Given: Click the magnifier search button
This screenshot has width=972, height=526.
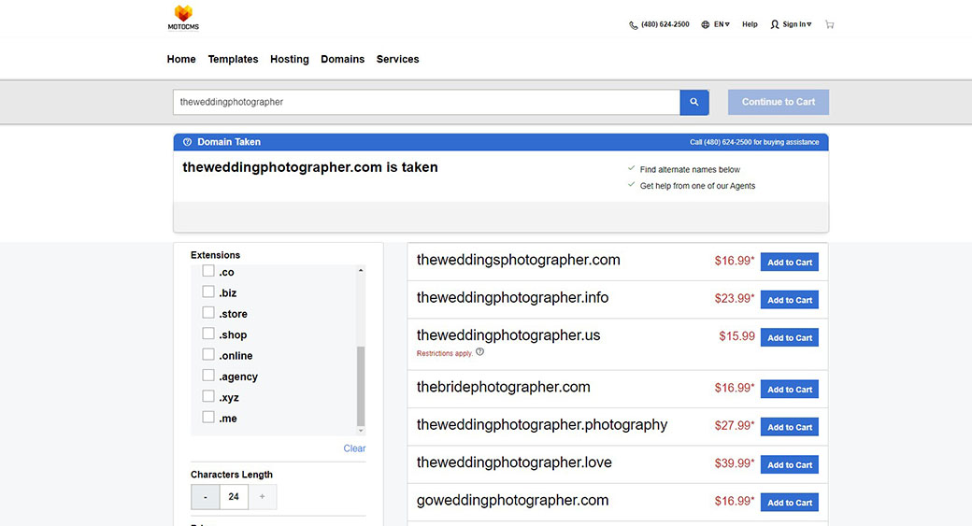Looking at the screenshot, I should (694, 103).
